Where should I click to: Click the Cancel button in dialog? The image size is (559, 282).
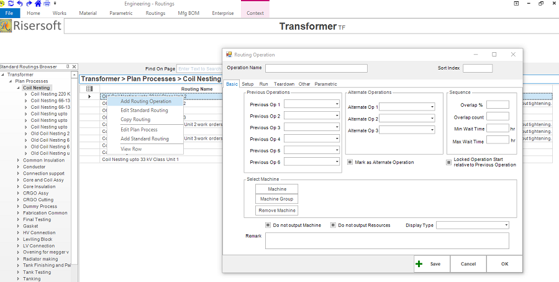click(x=468, y=264)
